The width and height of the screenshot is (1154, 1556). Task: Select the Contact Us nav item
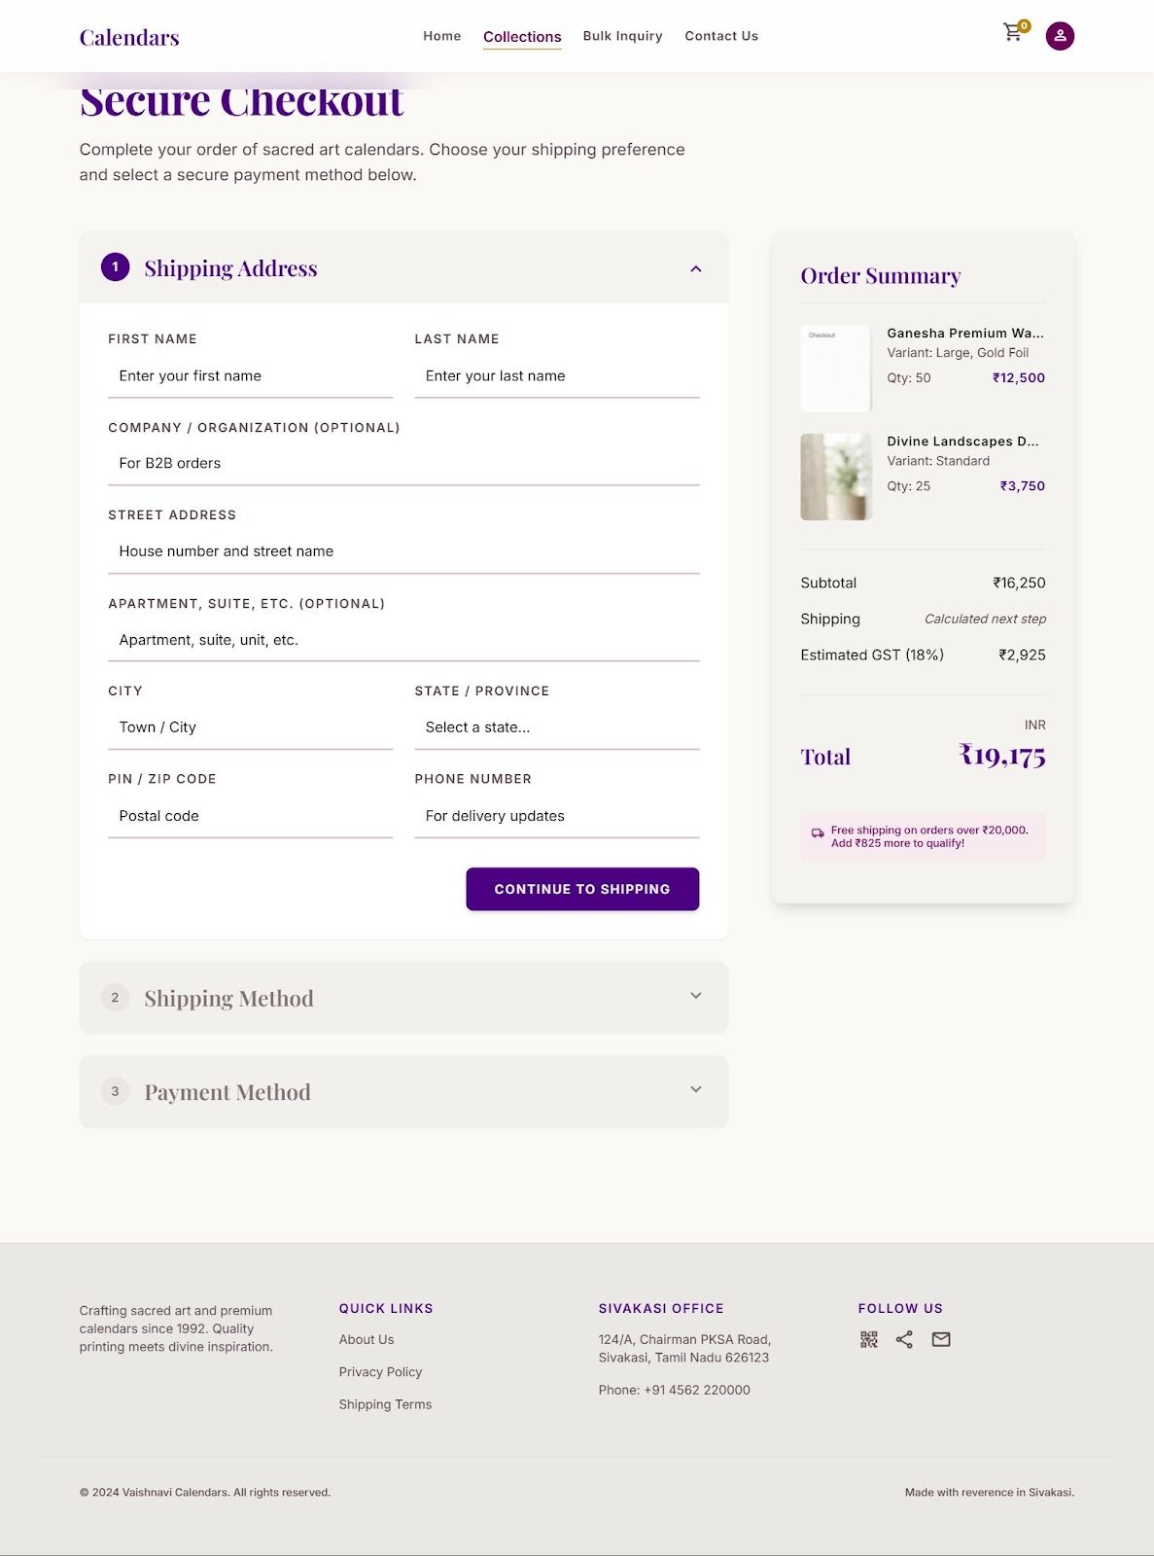click(721, 36)
